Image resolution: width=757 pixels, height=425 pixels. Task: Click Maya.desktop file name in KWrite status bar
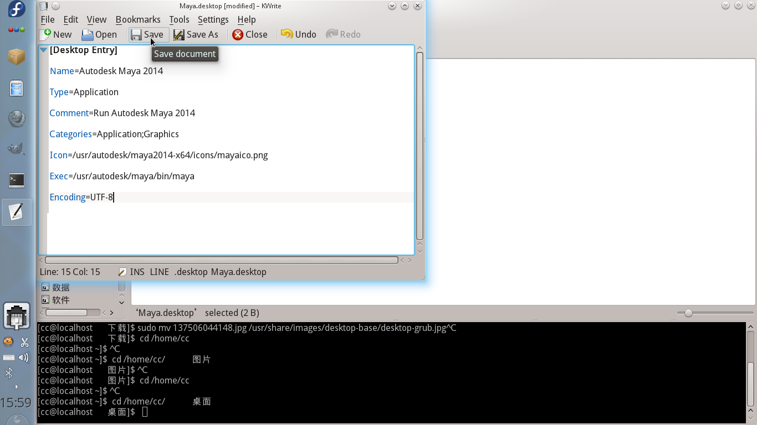click(239, 272)
